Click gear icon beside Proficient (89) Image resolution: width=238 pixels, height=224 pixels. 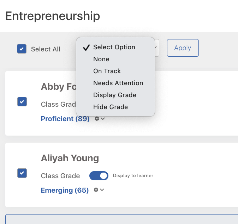point(97,119)
